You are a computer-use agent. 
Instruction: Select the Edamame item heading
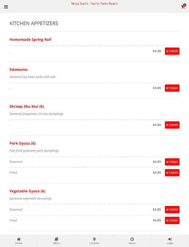pos(19,69)
